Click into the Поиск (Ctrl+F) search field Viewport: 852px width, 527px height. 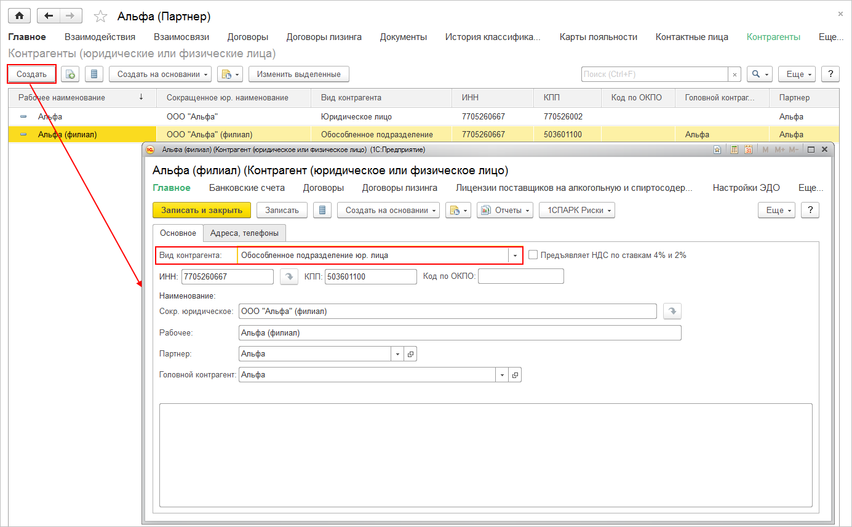coord(655,74)
